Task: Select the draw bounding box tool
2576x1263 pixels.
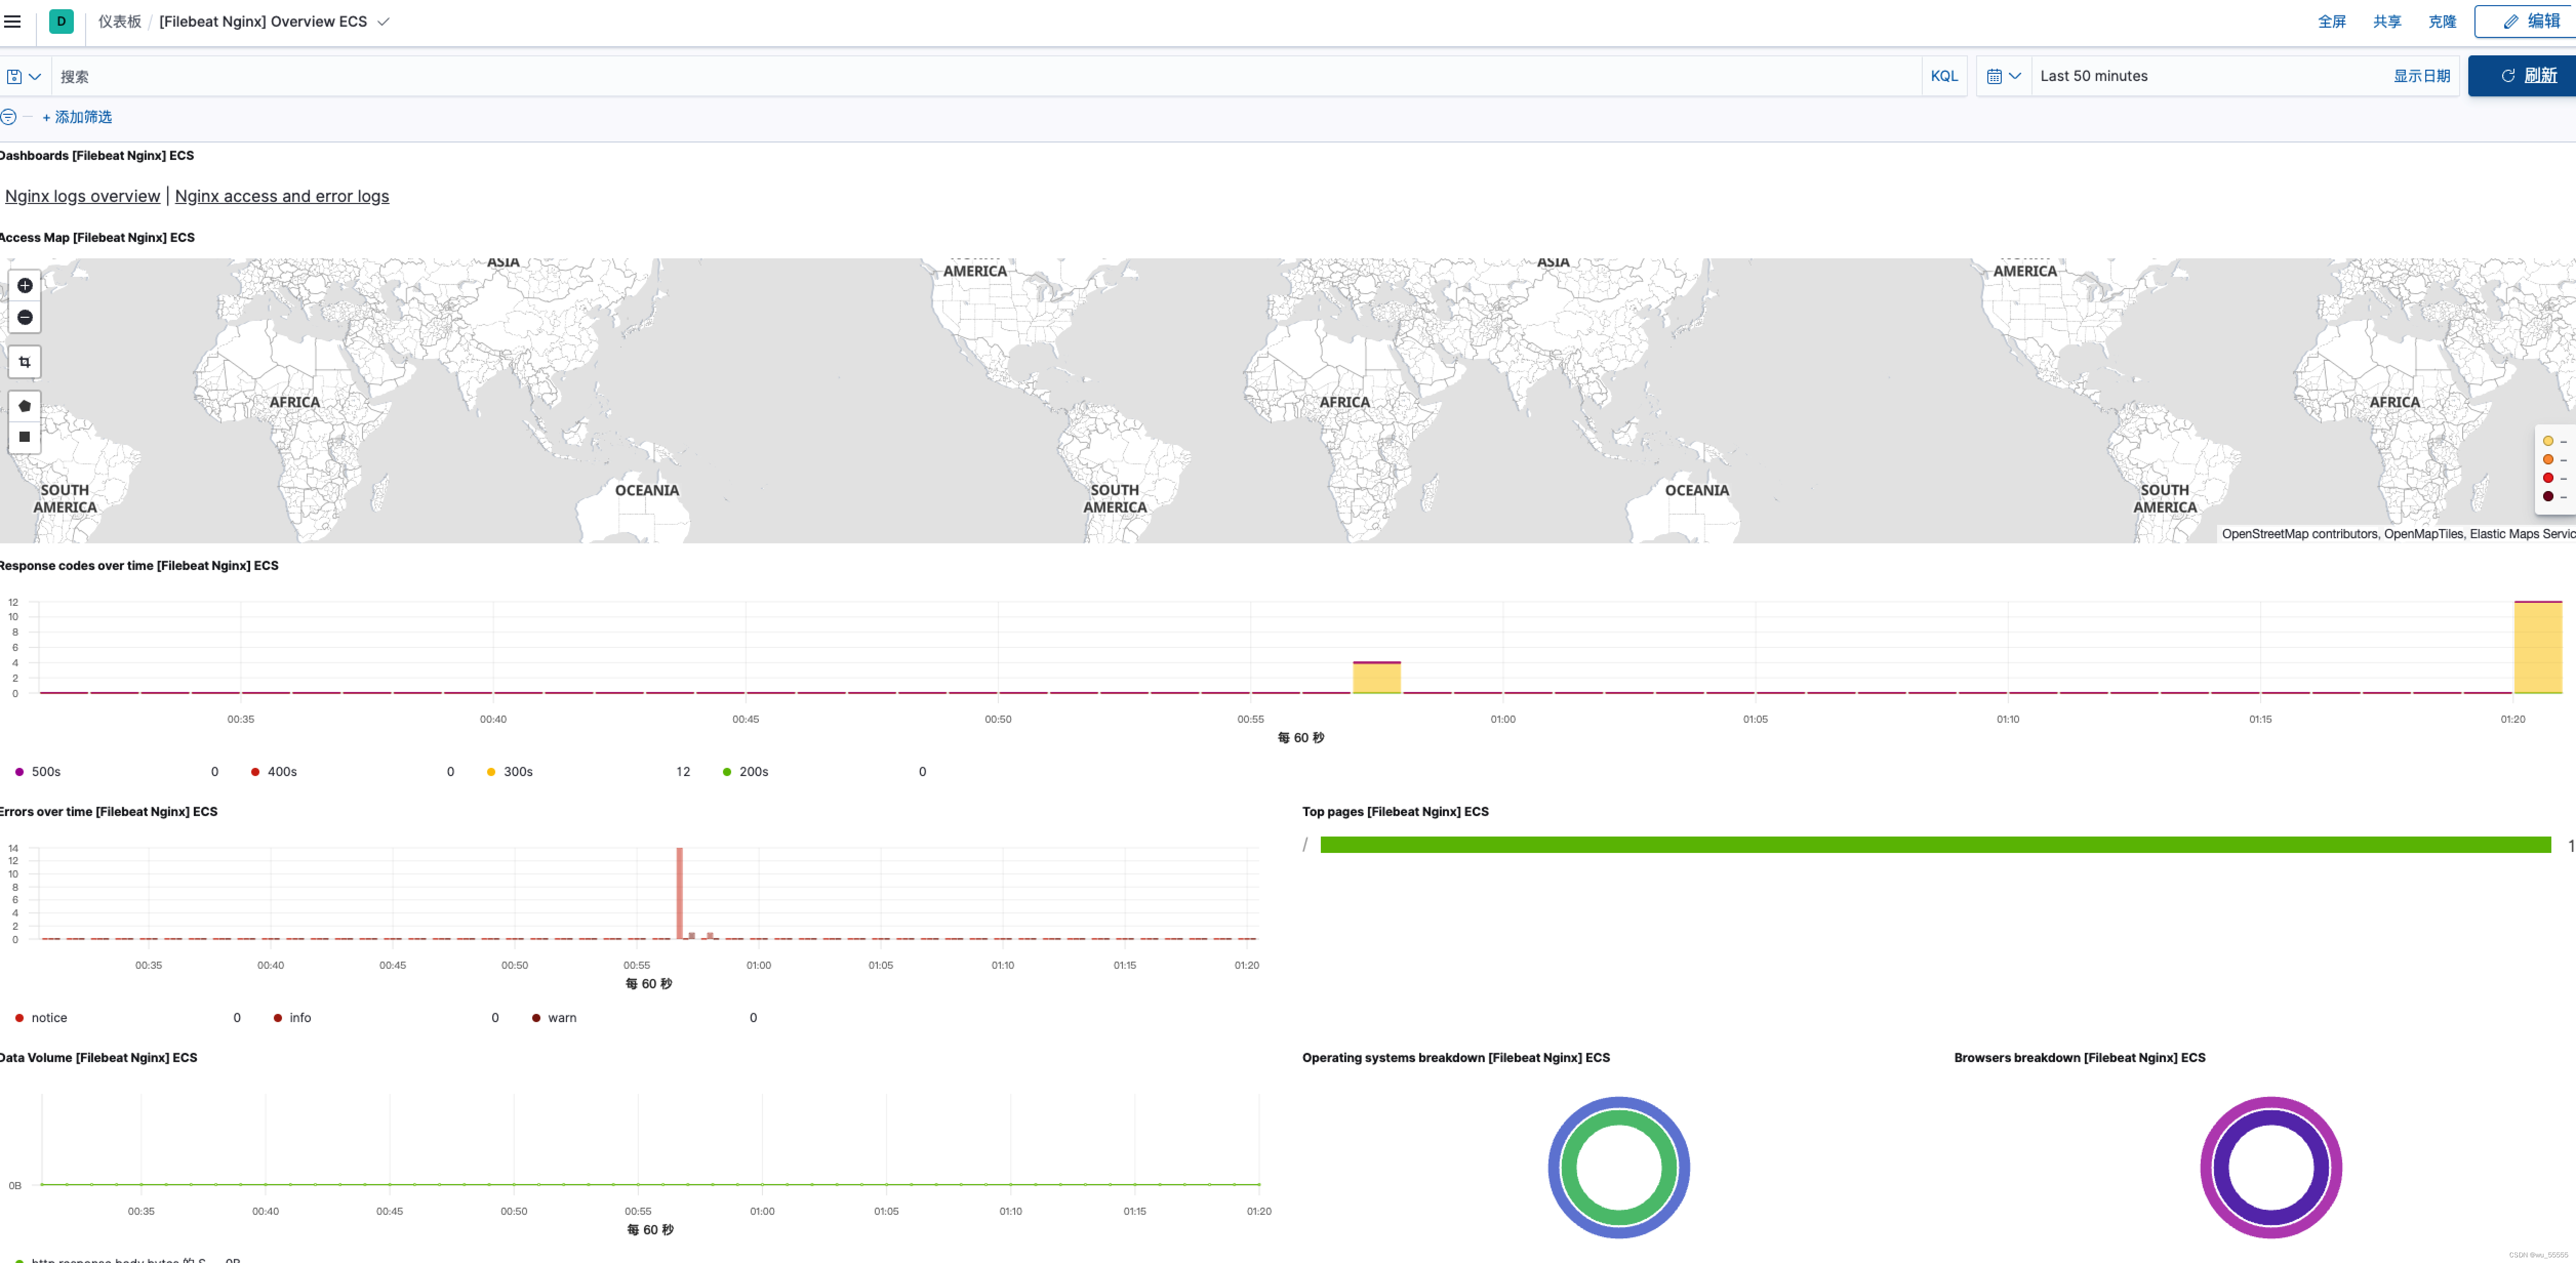Action: [25, 437]
